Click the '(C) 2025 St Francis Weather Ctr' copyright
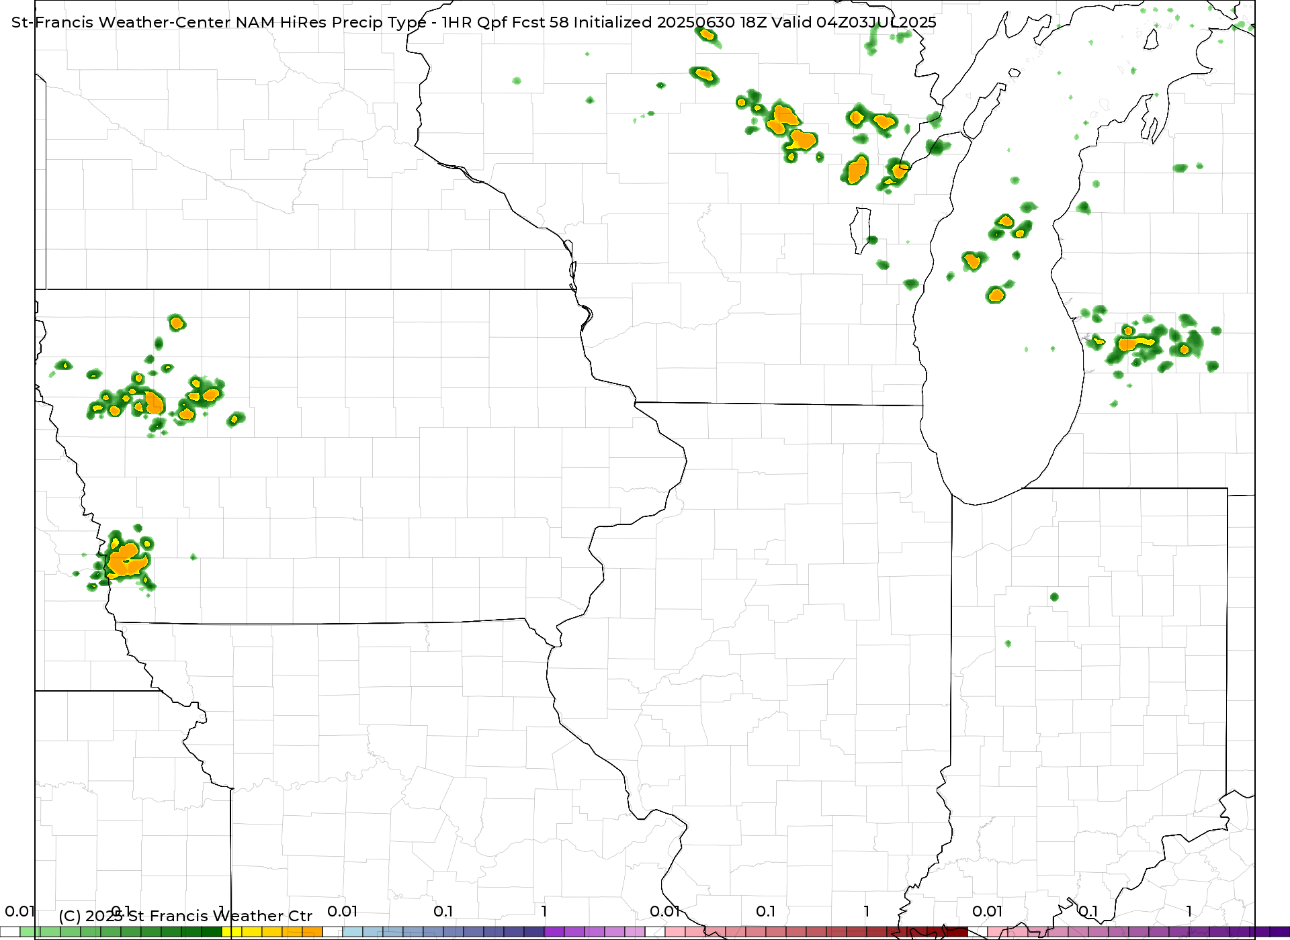 (185, 916)
